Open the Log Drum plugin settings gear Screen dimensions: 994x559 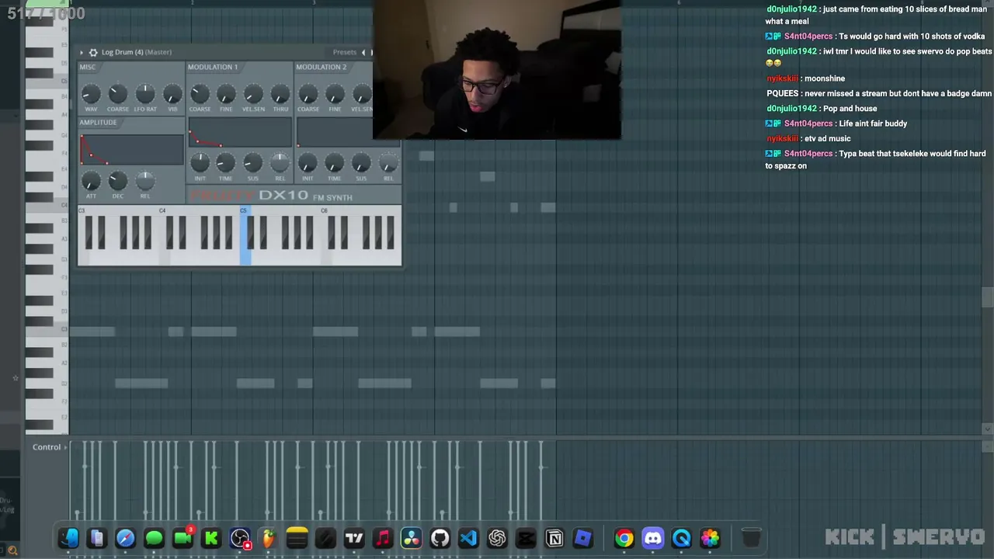[93, 52]
